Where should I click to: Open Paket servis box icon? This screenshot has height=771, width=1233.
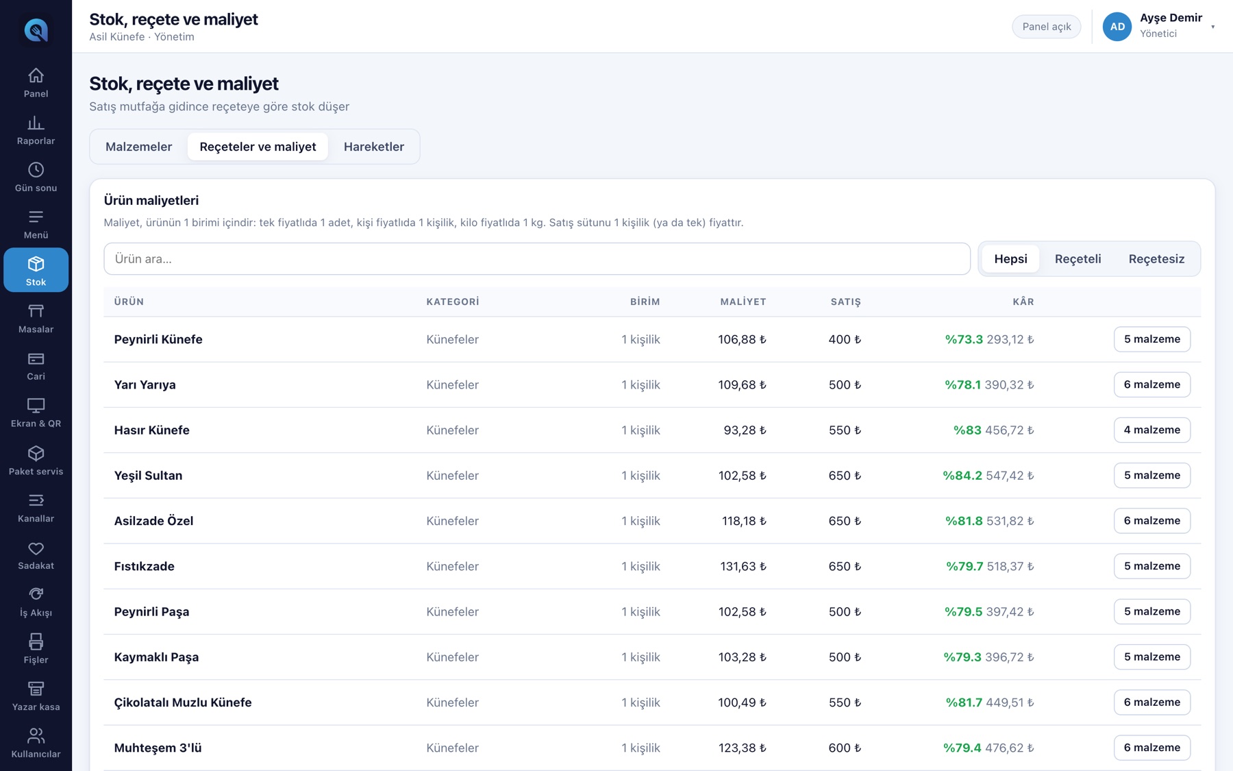[x=36, y=454]
